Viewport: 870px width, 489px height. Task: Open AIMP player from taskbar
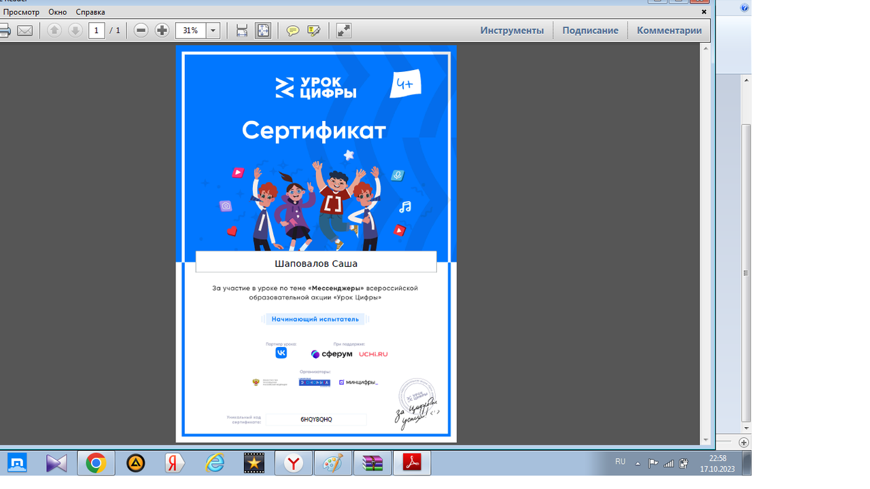135,463
